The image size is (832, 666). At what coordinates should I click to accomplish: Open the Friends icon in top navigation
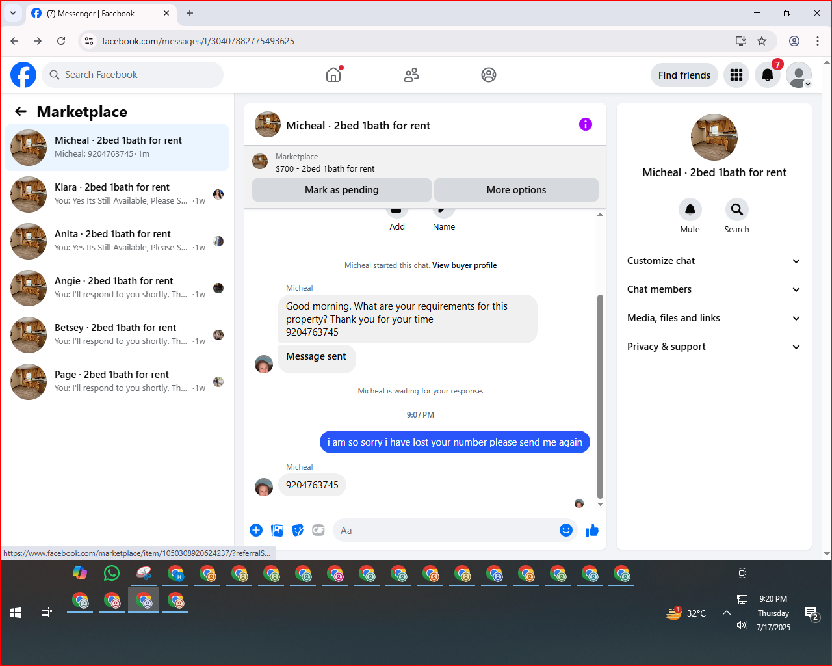coord(411,75)
